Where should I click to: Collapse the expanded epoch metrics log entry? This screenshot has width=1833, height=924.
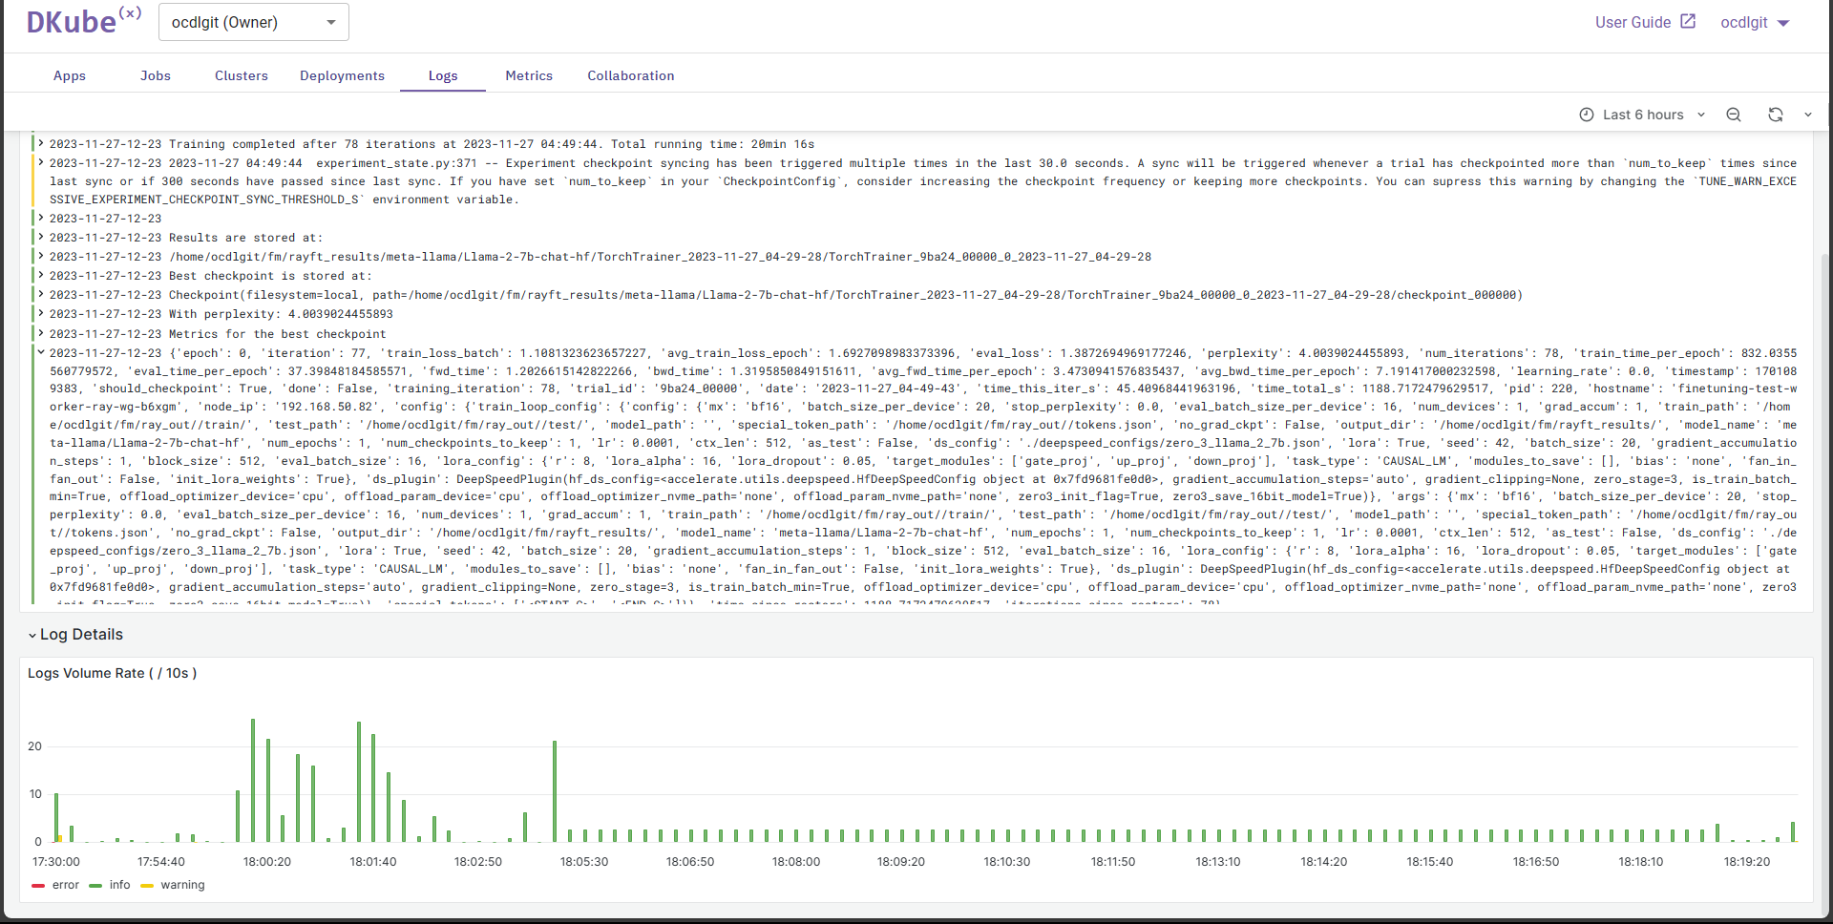click(41, 352)
